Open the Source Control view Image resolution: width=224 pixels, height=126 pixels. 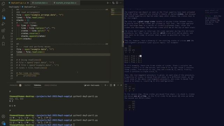pos(3,17)
